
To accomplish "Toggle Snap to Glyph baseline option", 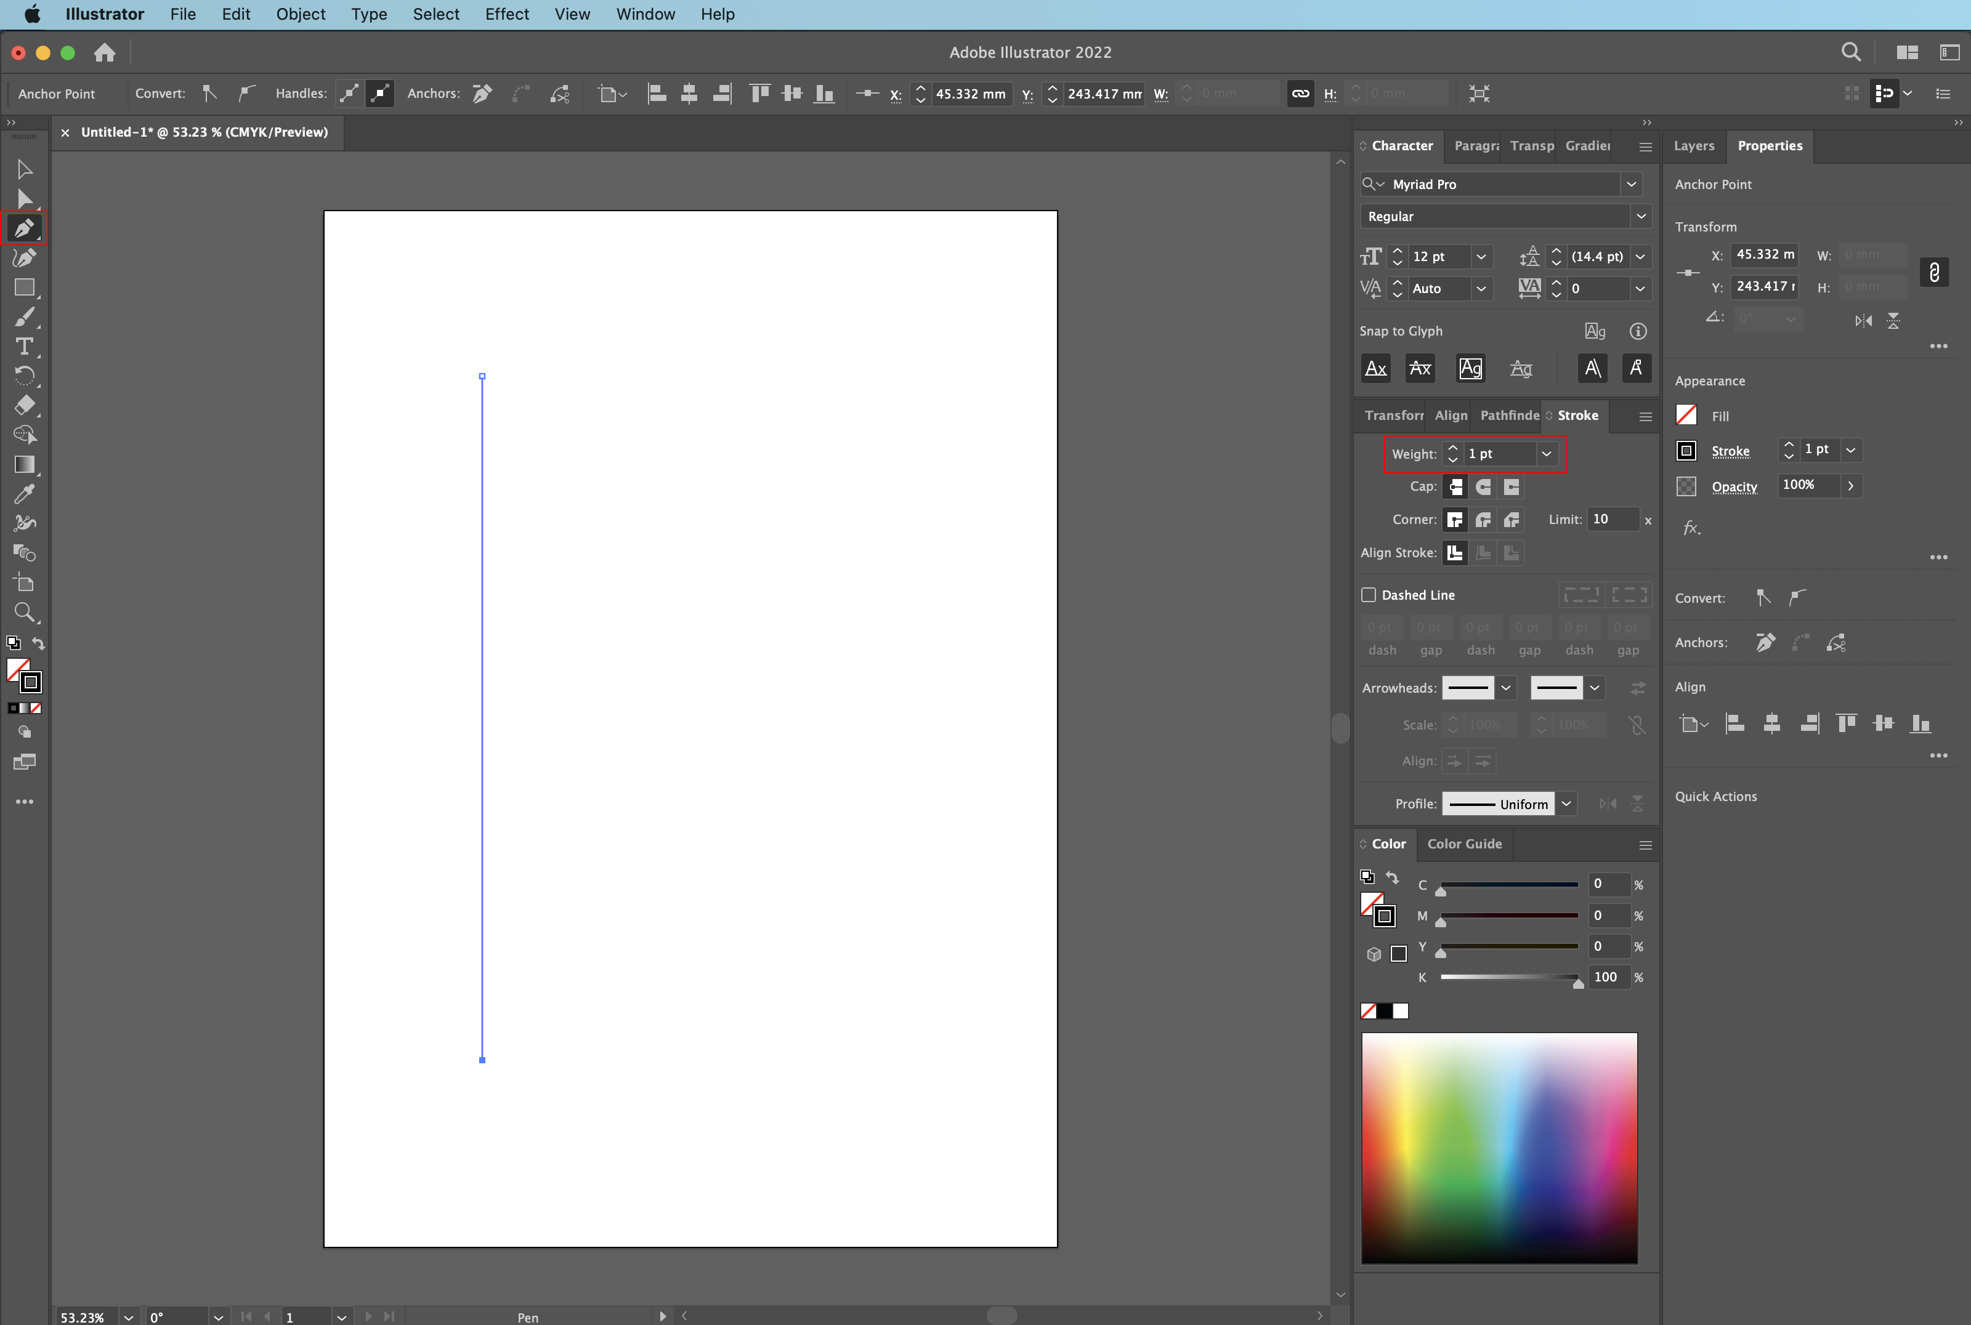I will [x=1376, y=368].
